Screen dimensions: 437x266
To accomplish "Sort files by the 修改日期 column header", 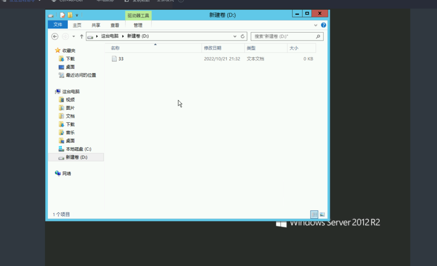I will tap(223, 48).
